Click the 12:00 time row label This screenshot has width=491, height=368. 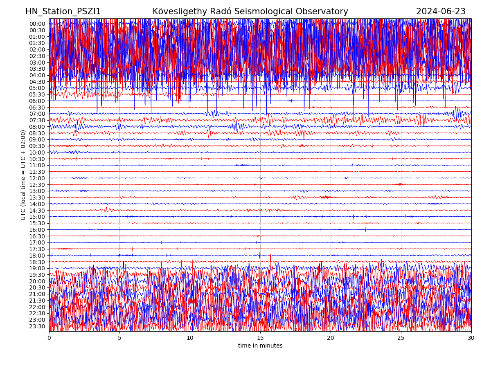(37, 178)
